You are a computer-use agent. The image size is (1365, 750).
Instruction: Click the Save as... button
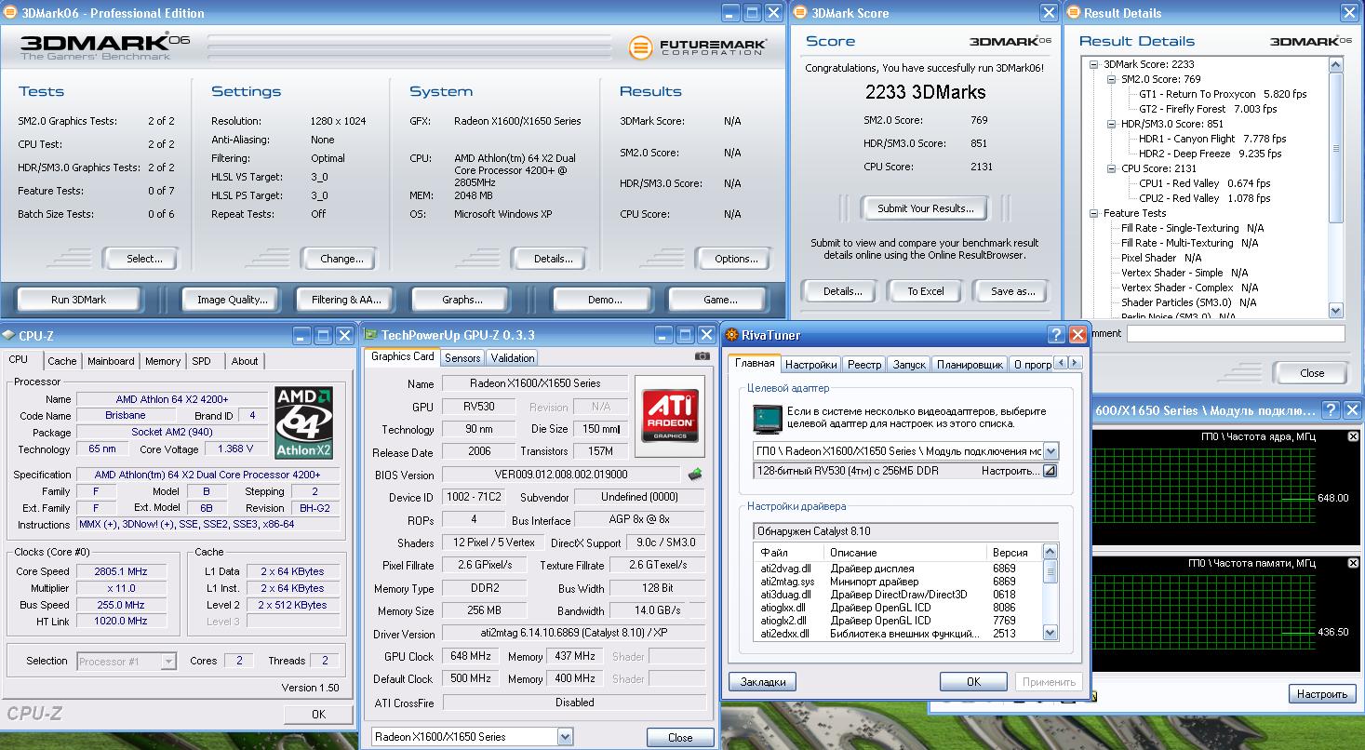(1012, 291)
